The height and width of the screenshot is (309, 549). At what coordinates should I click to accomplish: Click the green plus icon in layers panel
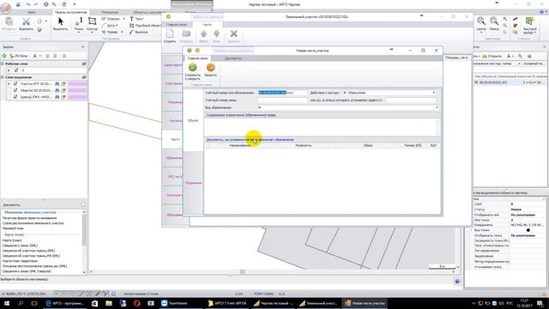click(x=4, y=56)
